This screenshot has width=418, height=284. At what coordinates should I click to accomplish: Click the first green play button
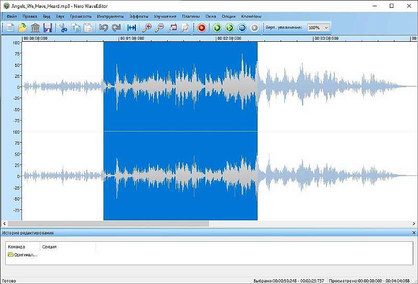(217, 28)
